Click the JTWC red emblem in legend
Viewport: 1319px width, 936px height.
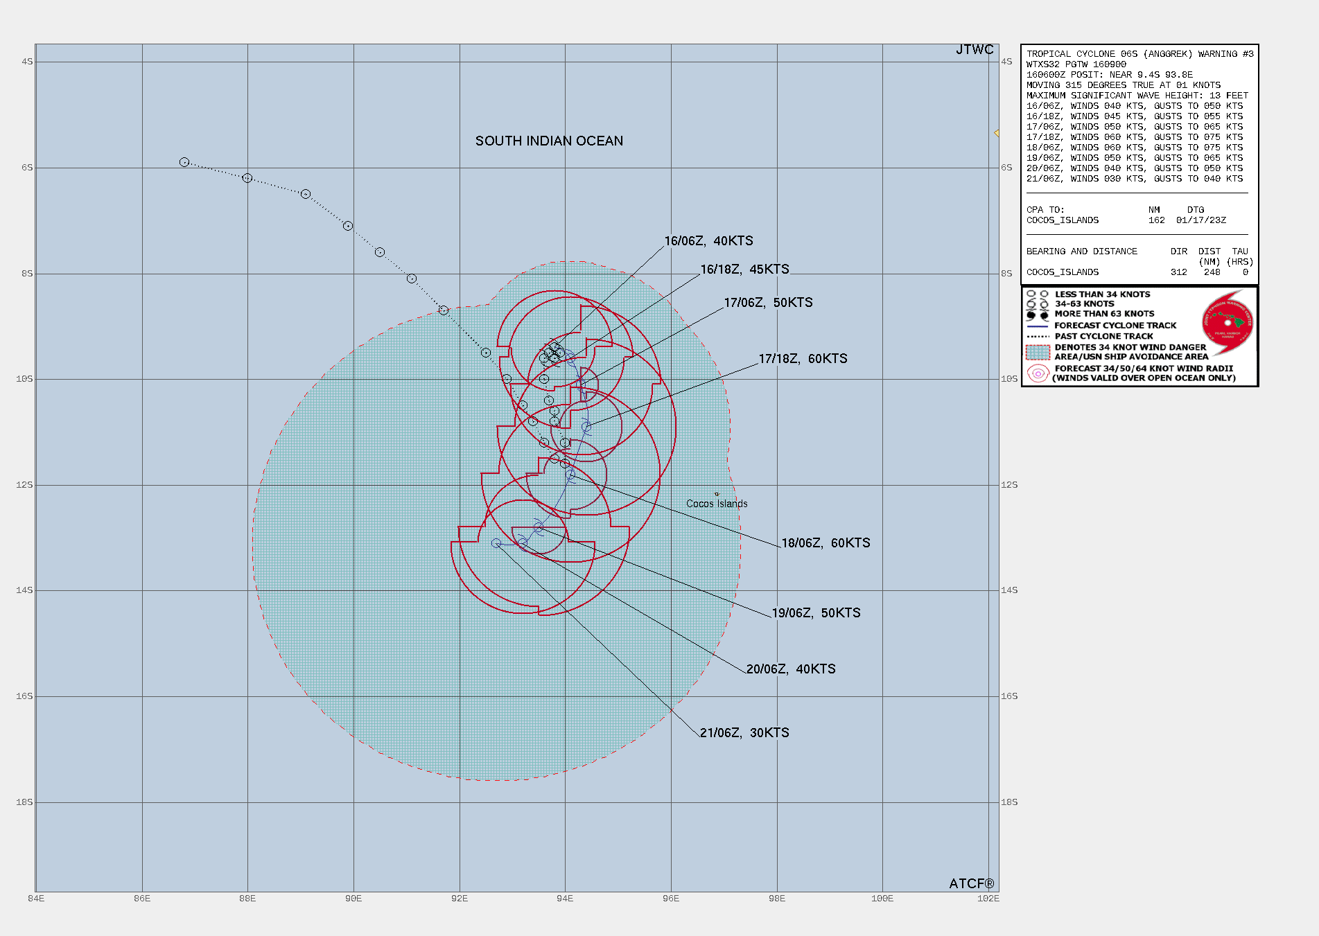1228,322
